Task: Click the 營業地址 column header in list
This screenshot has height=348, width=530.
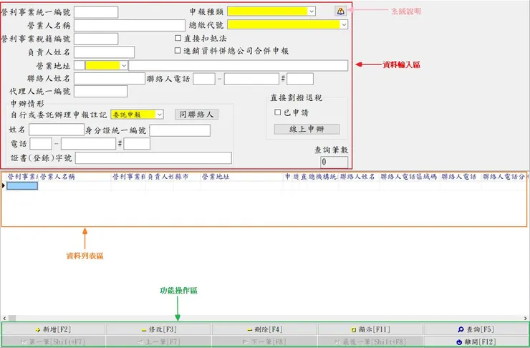Action: 241,177
